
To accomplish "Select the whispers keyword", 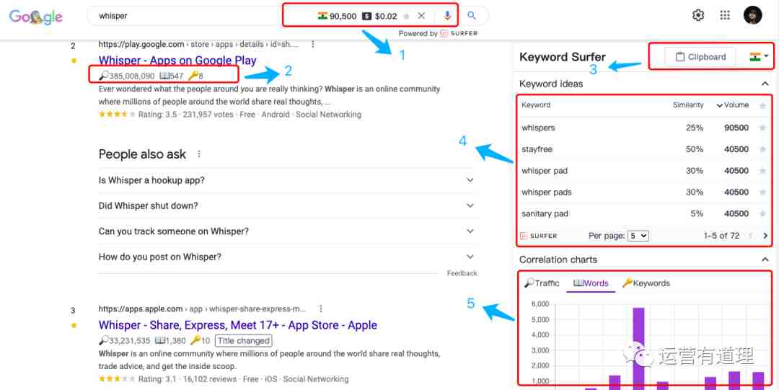I will (538, 128).
